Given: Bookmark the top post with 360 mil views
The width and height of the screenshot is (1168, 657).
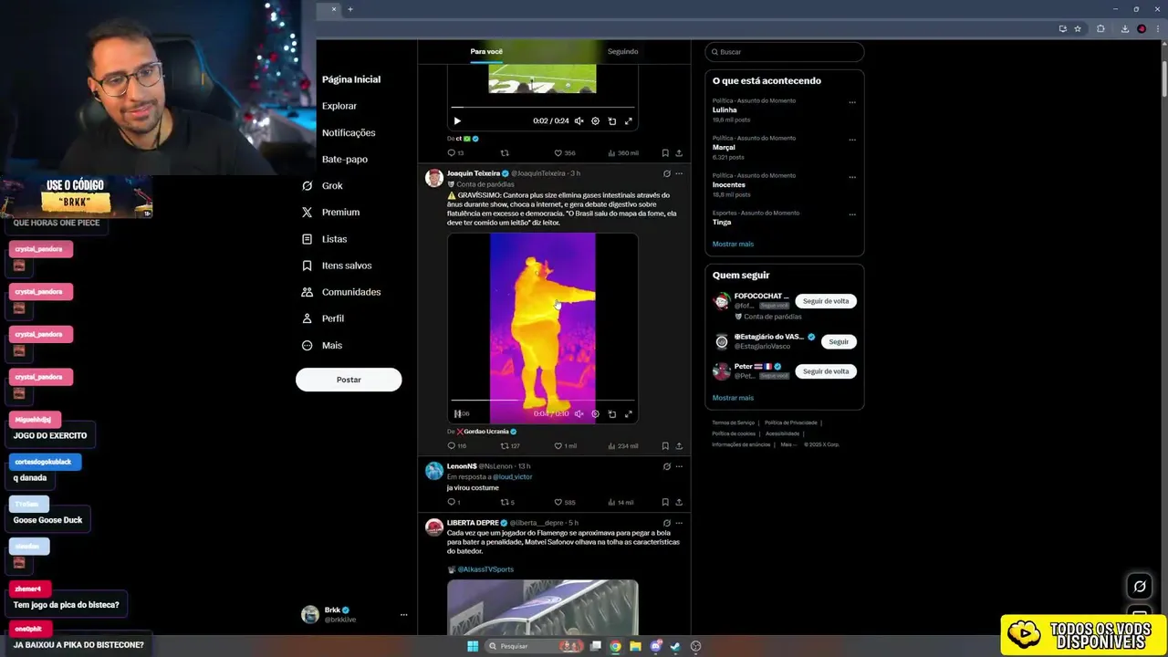Looking at the screenshot, I should (665, 153).
